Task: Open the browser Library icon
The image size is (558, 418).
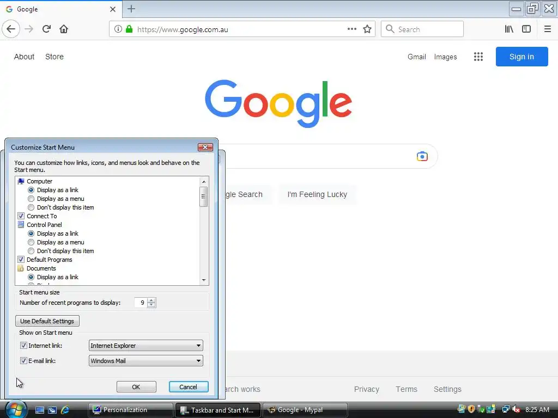Action: [509, 29]
